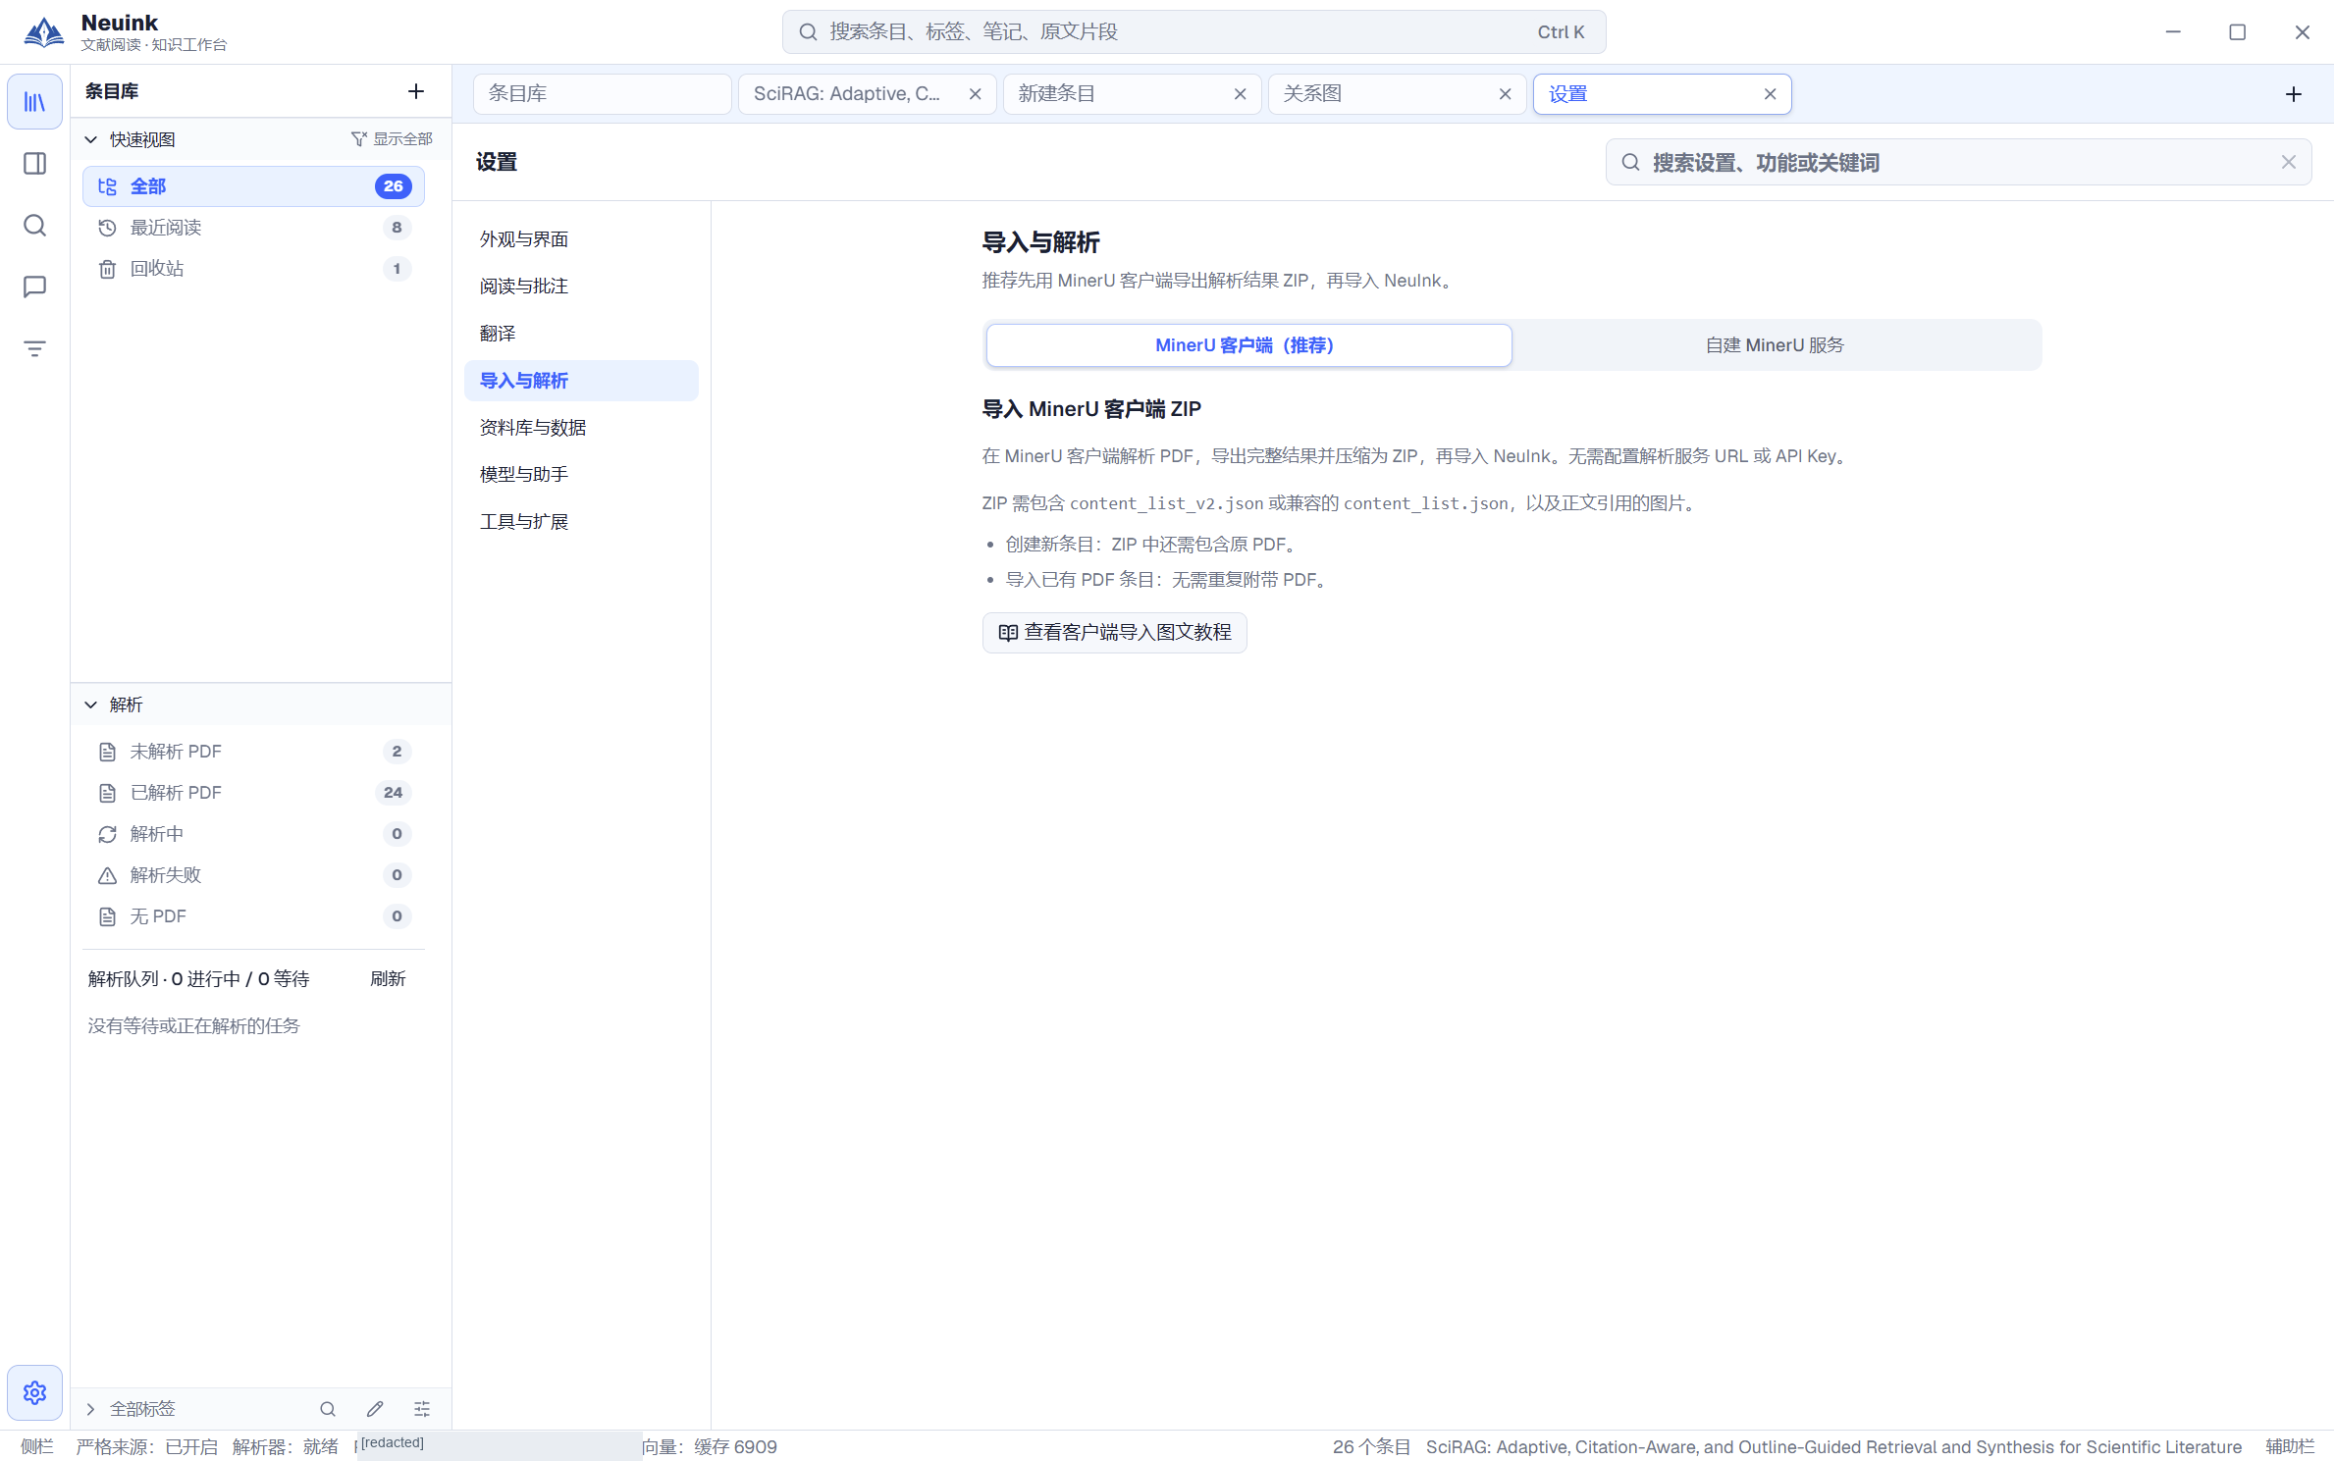Open the 资料库与数据 settings category

[x=581, y=428]
